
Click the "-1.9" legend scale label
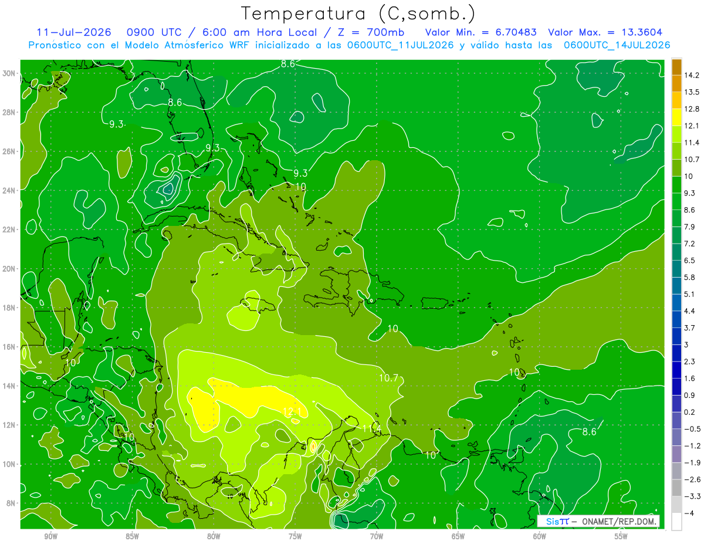692,462
